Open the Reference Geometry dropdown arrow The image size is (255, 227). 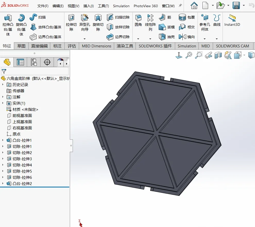[x=205, y=39]
